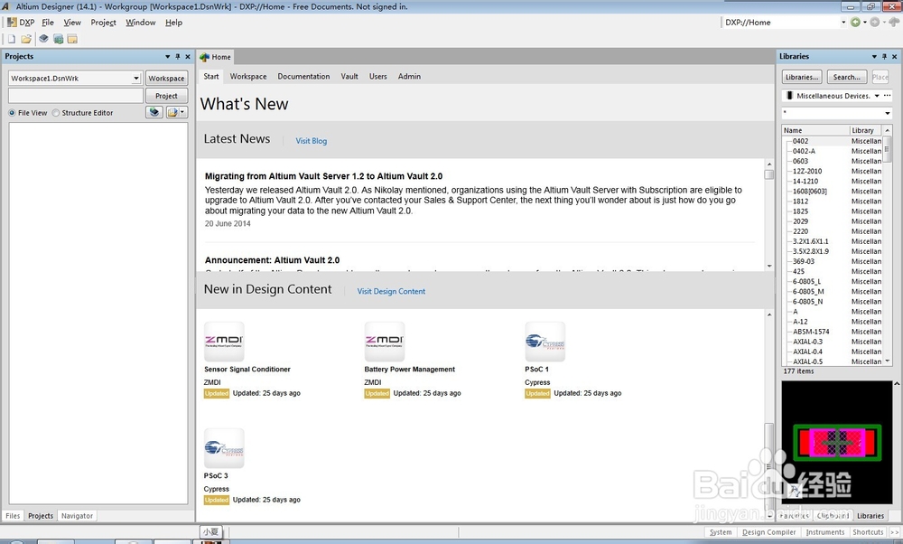The height and width of the screenshot is (544, 903).
Task: Click the Latest News vertical scrollbar
Action: point(768,214)
